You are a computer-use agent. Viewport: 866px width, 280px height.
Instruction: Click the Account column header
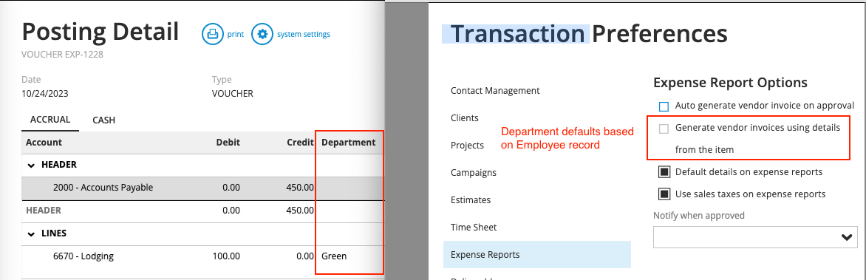pyautogui.click(x=44, y=143)
